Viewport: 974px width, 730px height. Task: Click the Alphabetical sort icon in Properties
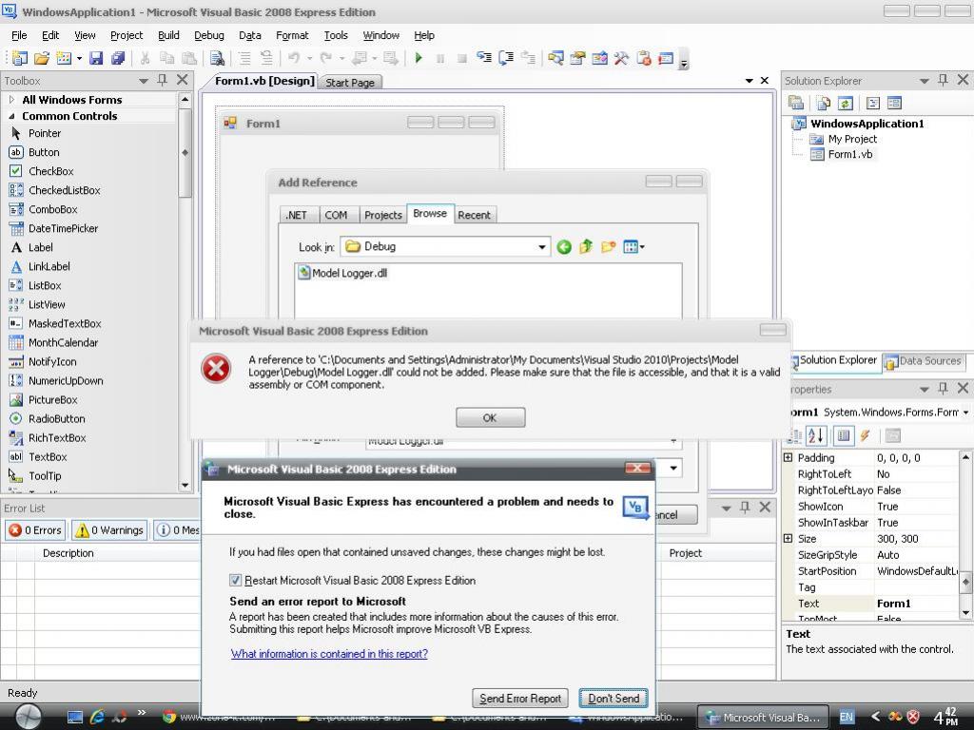[815, 435]
